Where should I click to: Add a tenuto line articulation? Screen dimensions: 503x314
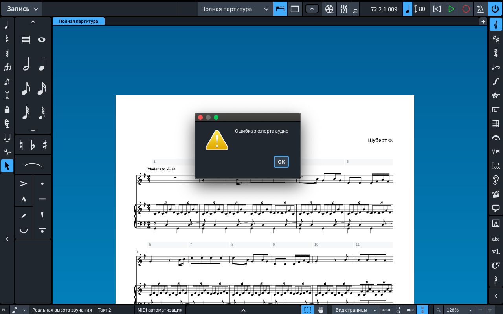click(x=42, y=199)
